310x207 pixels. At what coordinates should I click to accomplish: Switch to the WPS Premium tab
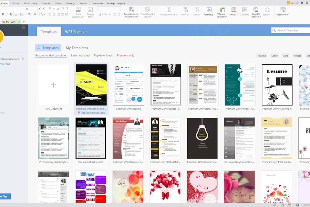coord(76,32)
